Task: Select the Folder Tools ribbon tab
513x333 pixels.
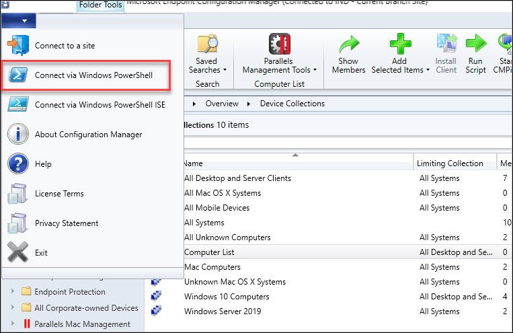Action: tap(100, 5)
